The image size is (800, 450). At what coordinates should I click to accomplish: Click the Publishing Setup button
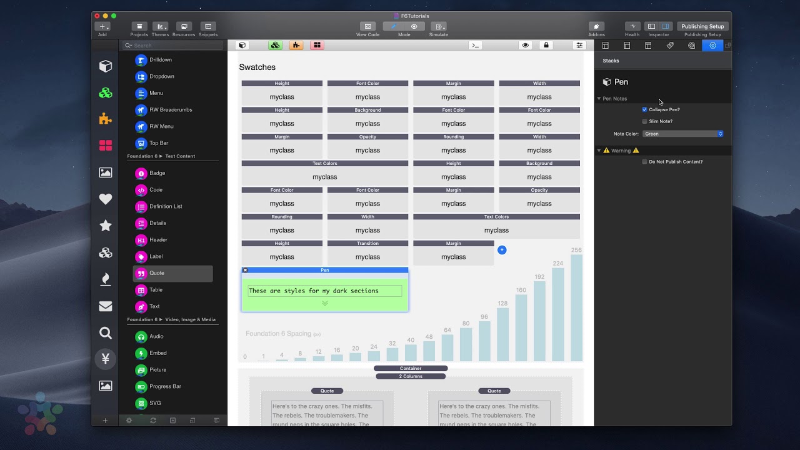pos(702,26)
